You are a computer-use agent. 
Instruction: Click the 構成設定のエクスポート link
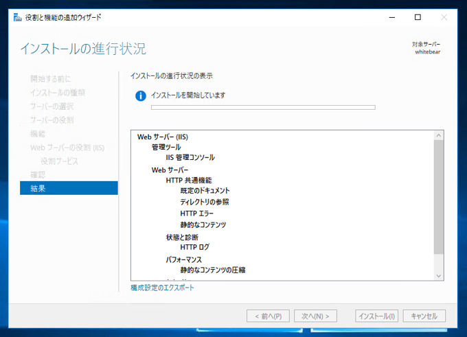(162, 288)
